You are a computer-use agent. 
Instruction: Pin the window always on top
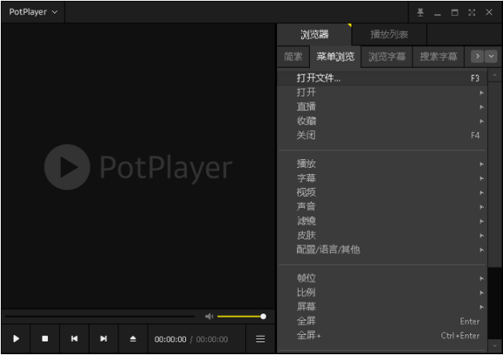click(x=421, y=13)
